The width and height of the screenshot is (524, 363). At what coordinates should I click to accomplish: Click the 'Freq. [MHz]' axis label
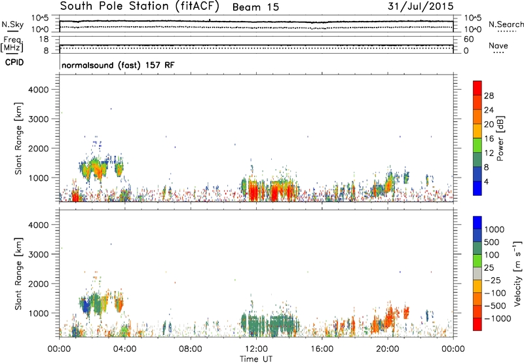(12, 44)
